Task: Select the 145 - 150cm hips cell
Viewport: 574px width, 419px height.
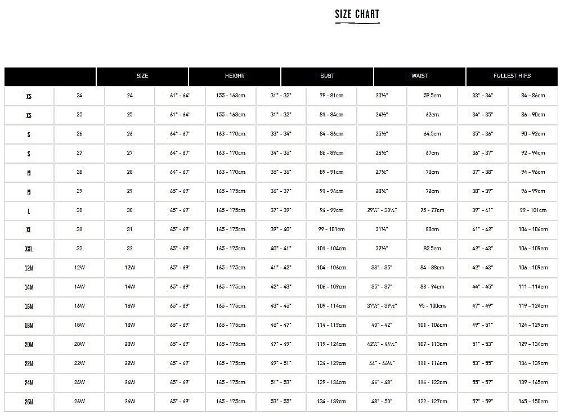Action: [x=533, y=402]
